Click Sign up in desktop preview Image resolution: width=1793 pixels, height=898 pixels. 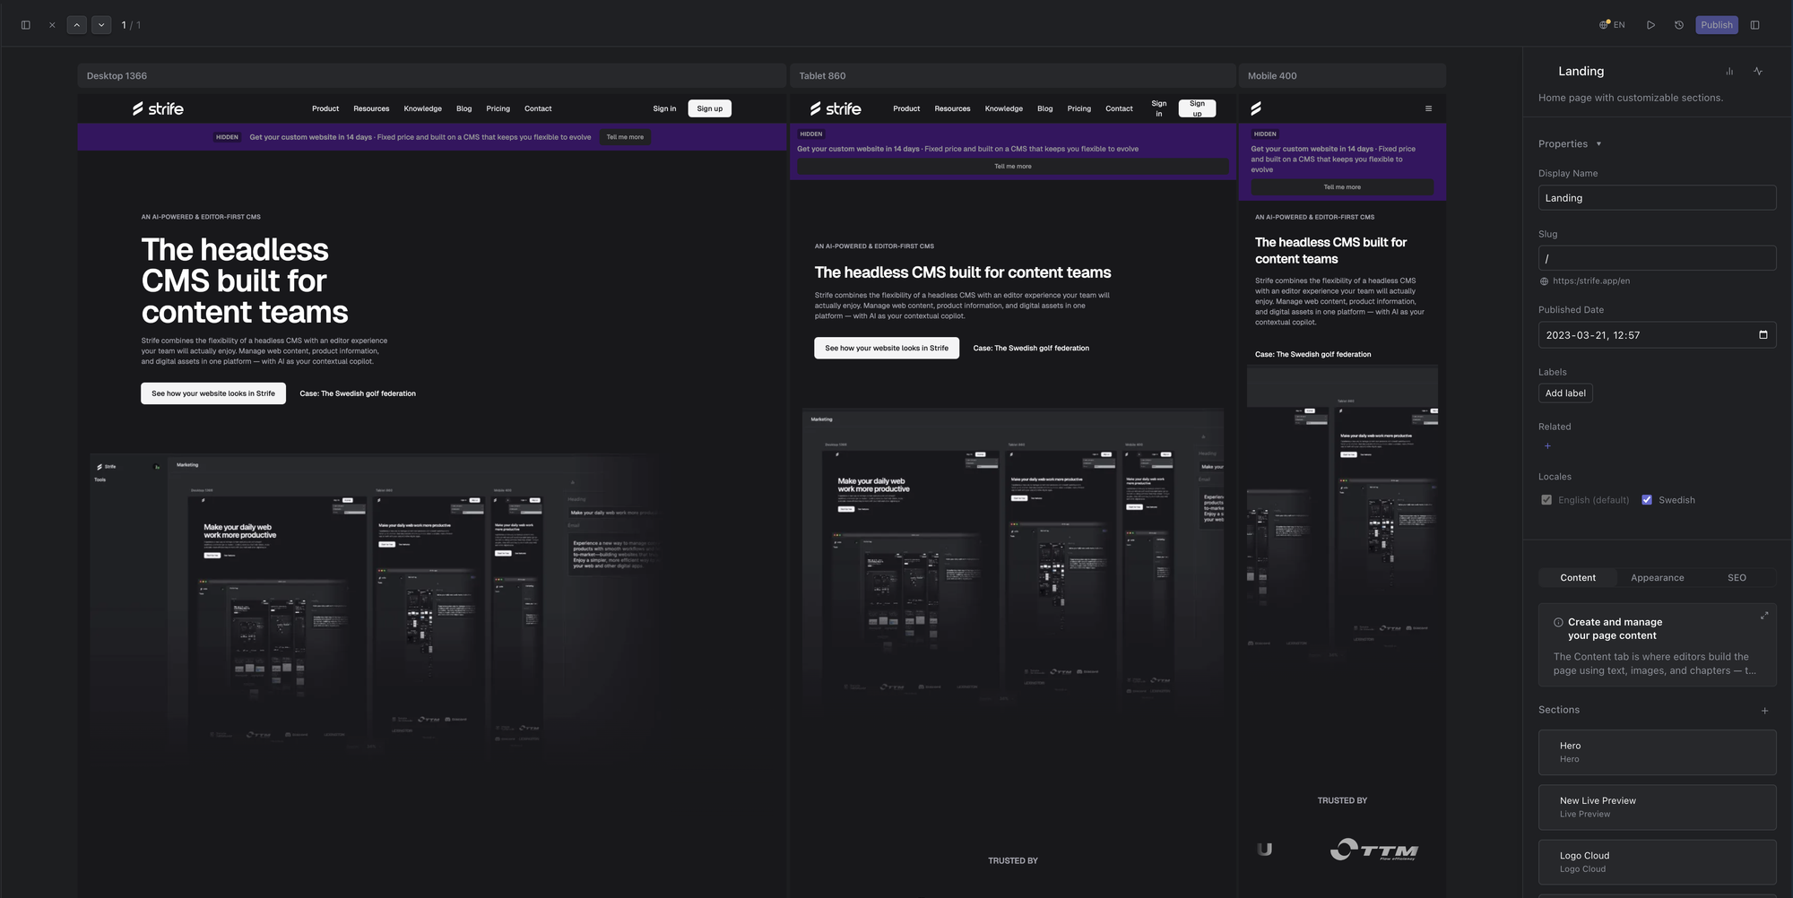point(710,108)
